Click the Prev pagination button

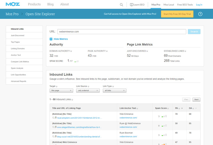(186, 100)
